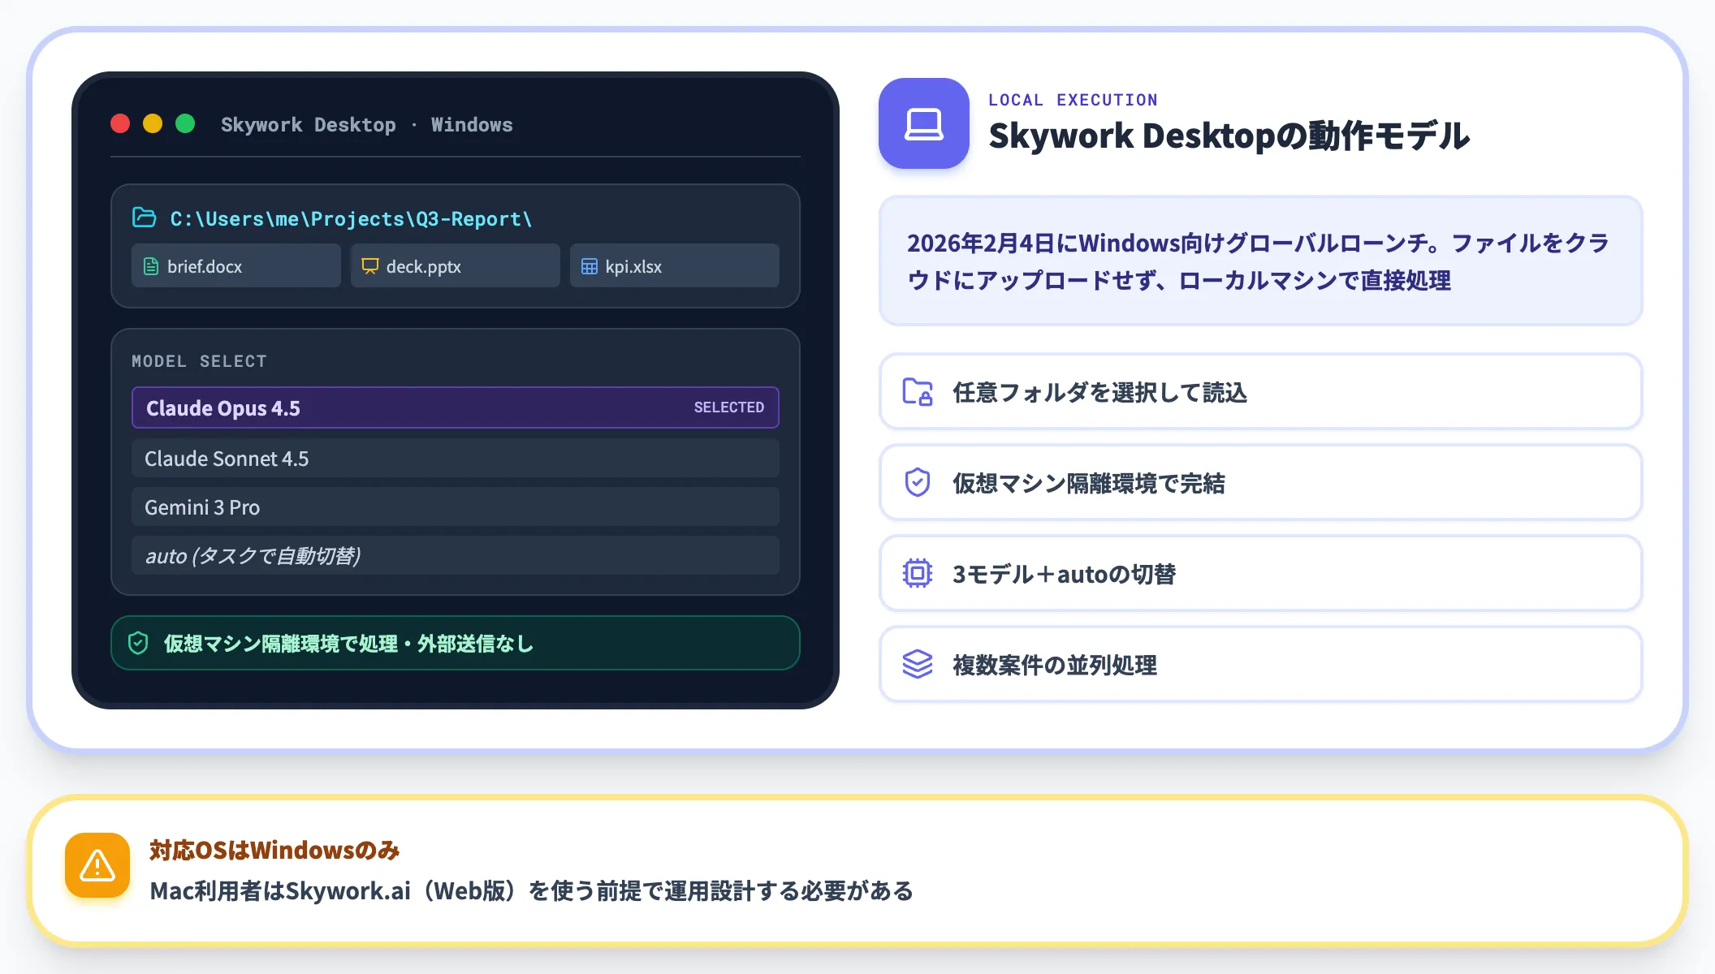The image size is (1715, 974).
Task: Click the 仮想マシン隔離環境で処理・外部送信なし status bar
Action: coord(456,643)
